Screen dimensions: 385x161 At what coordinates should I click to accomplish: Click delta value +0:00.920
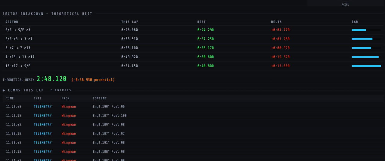click(x=280, y=48)
